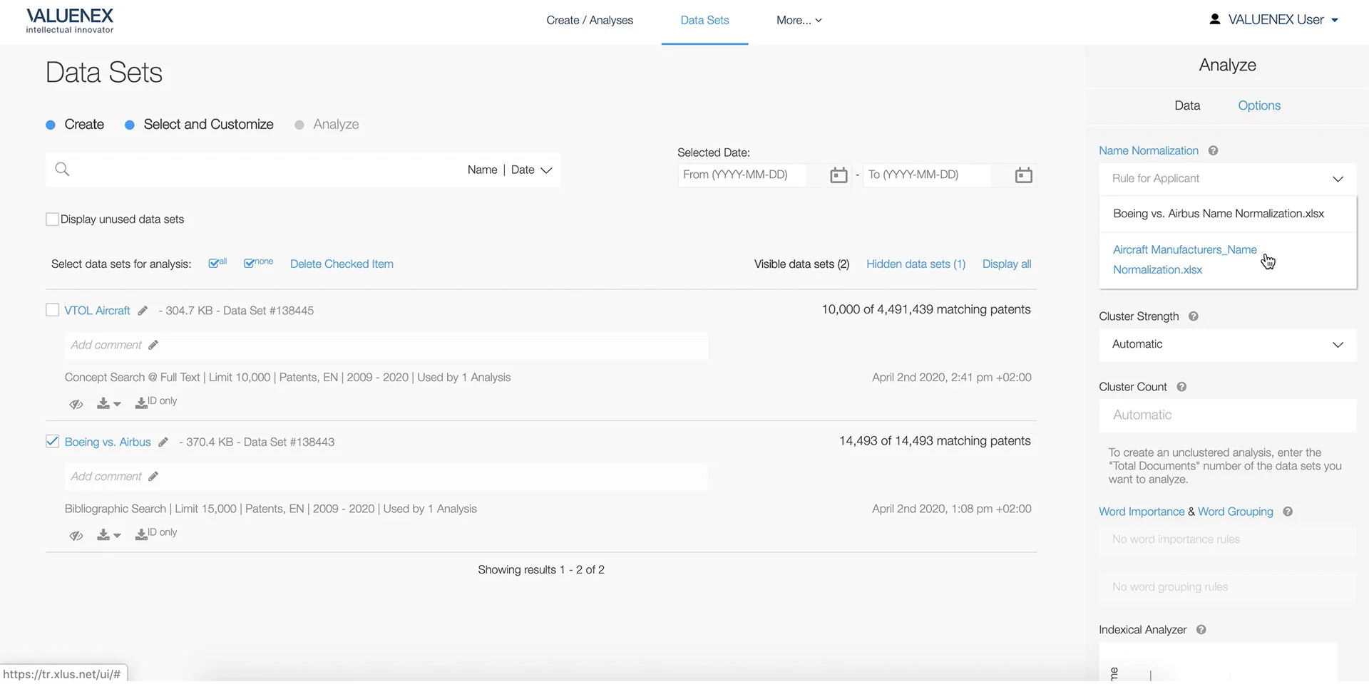The height and width of the screenshot is (684, 1369).
Task: Click the edit pencil next to Boeing vs. Airbus
Action: pyautogui.click(x=163, y=442)
